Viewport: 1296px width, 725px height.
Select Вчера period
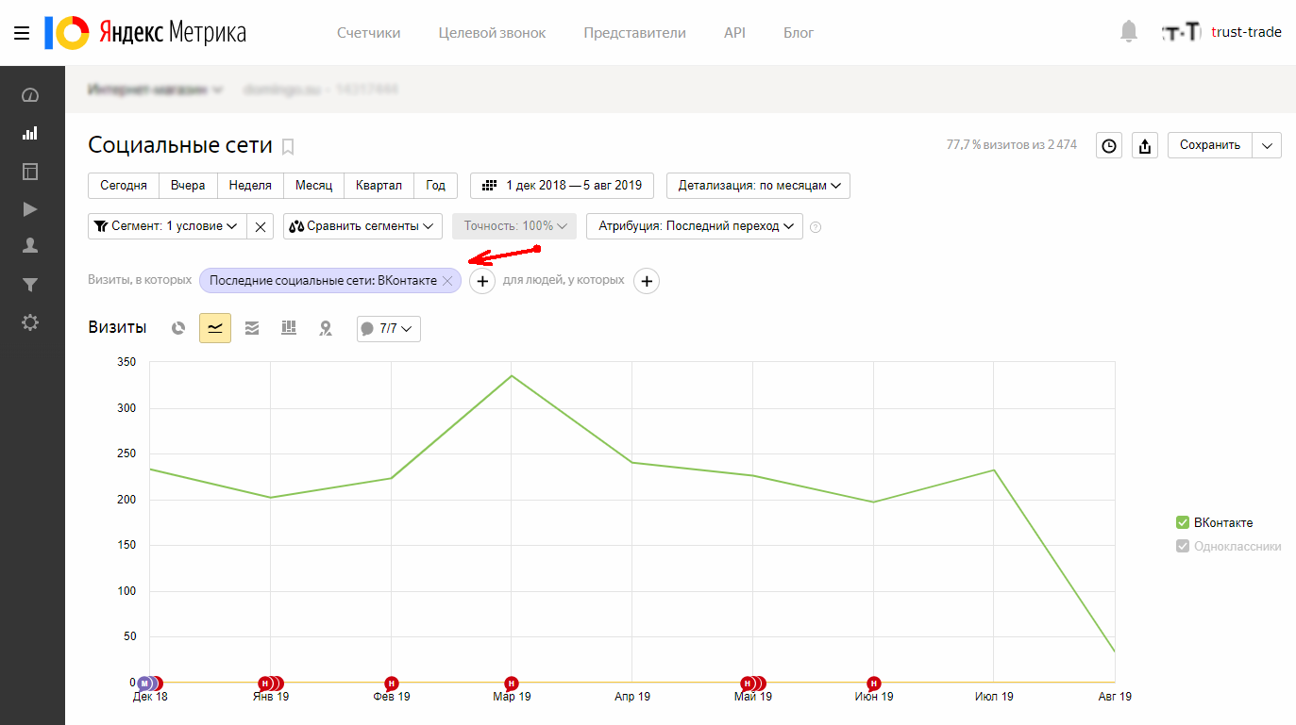pyautogui.click(x=188, y=186)
